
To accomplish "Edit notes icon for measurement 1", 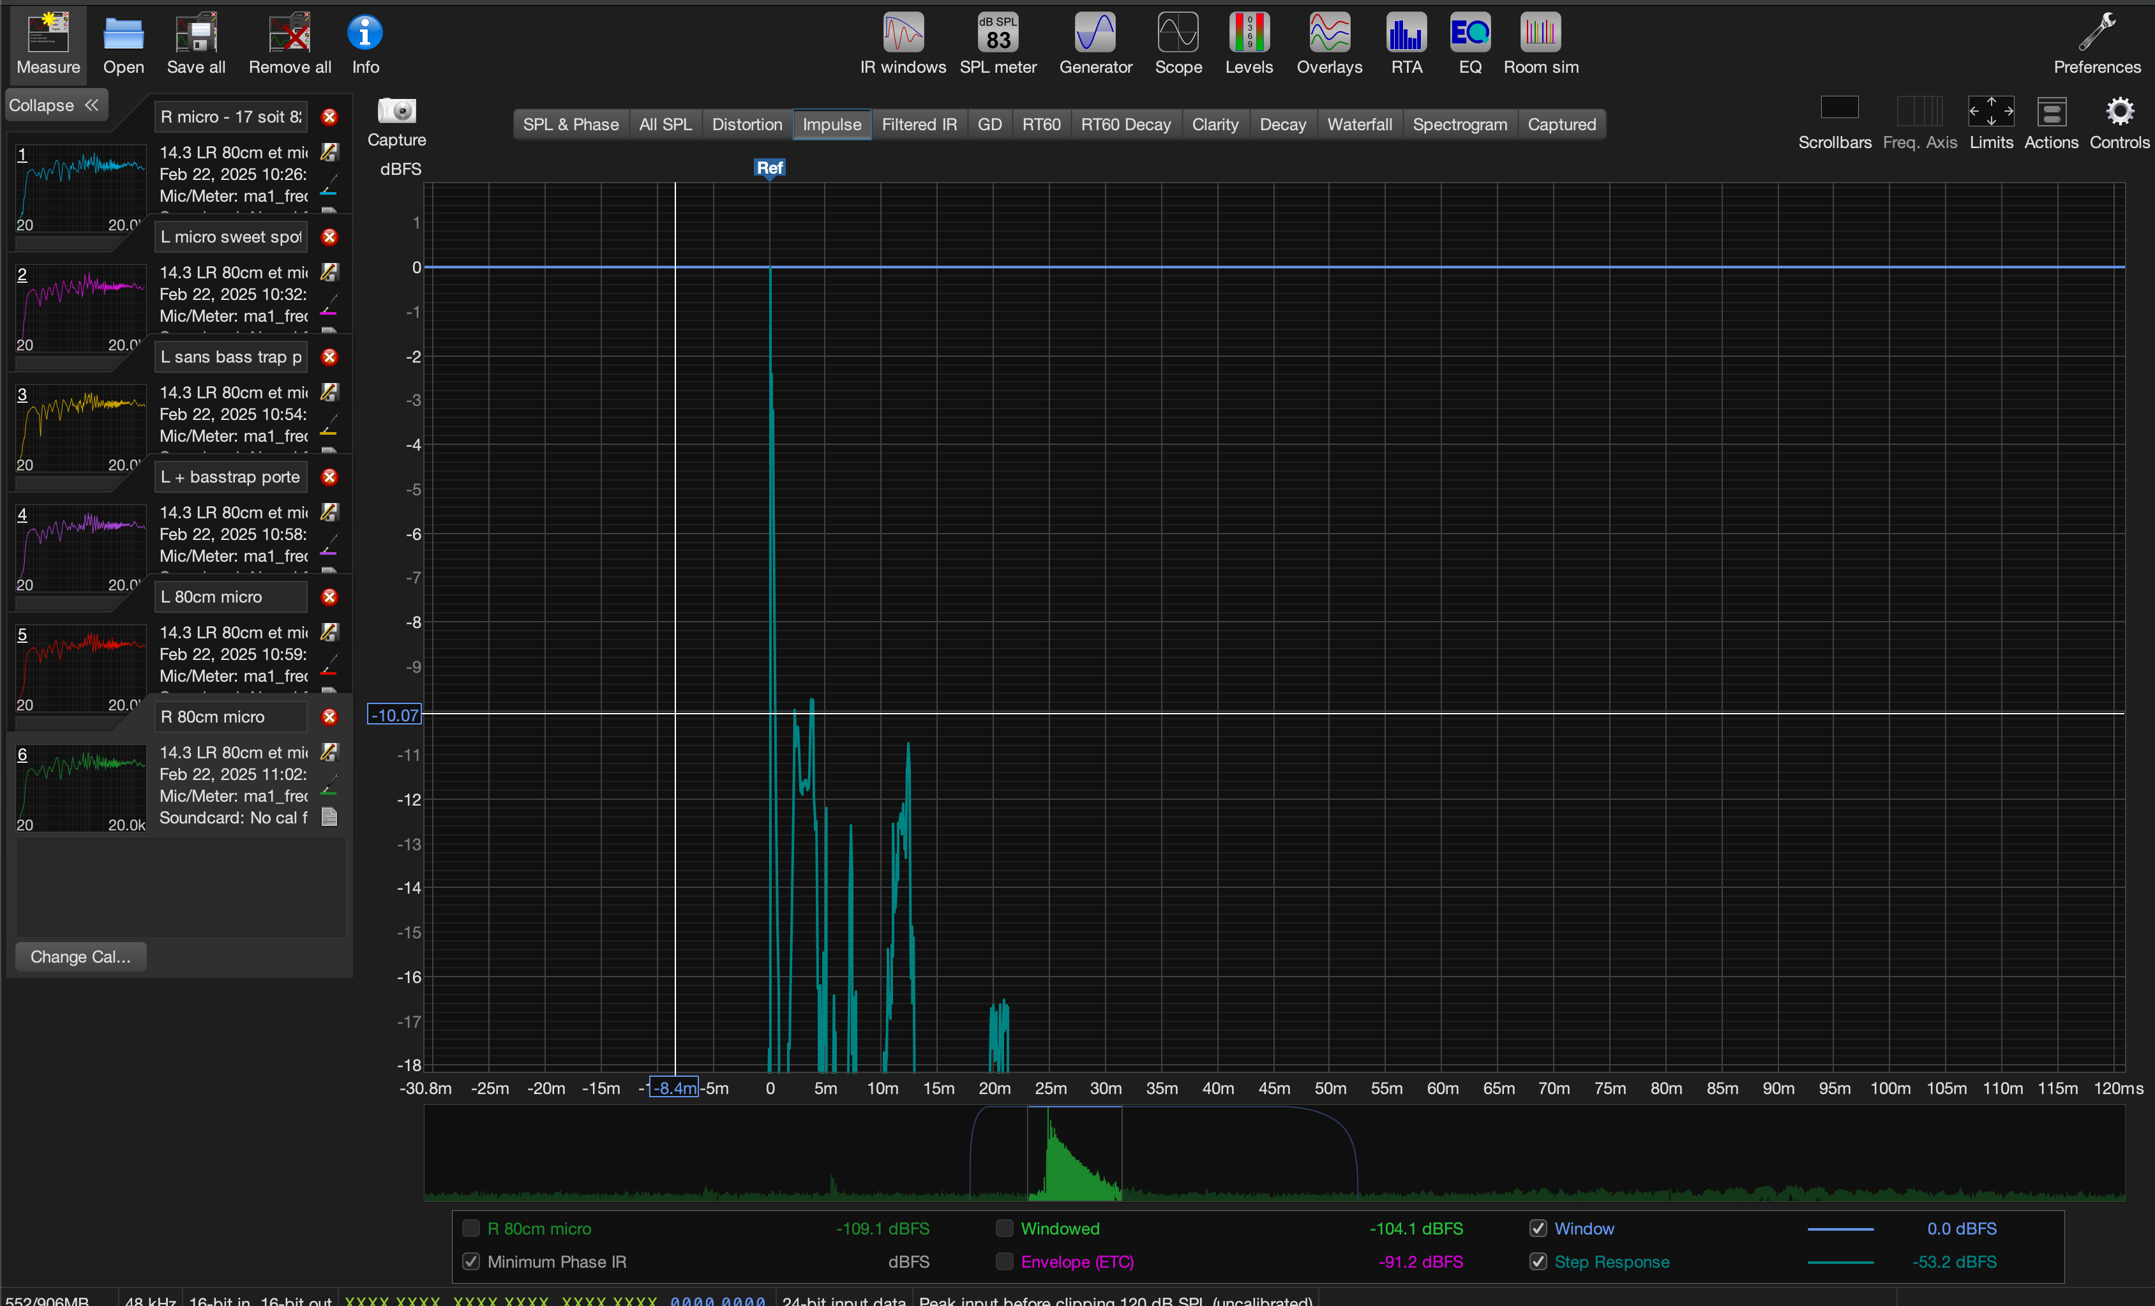I will coord(330,152).
